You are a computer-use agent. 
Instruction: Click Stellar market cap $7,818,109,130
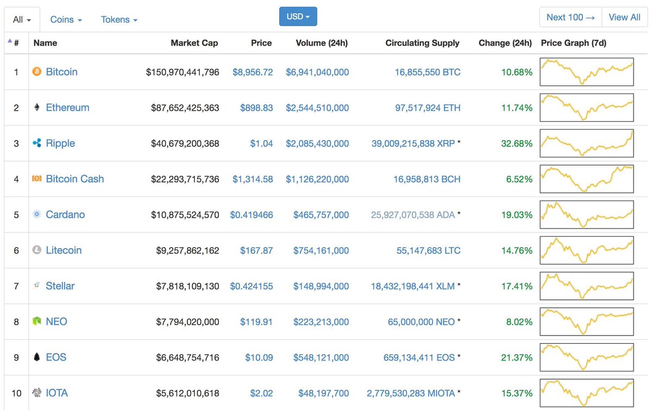coord(188,286)
